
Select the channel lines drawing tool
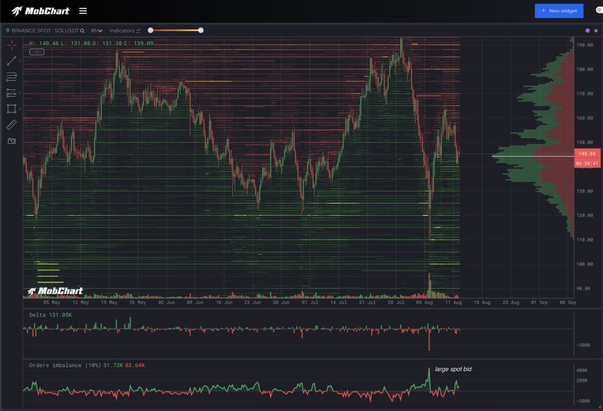point(12,93)
